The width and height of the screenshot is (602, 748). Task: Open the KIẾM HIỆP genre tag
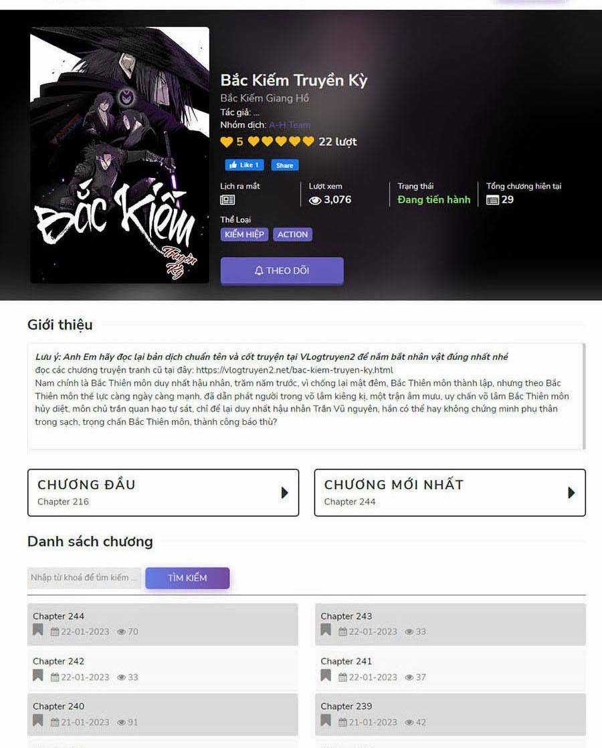click(x=244, y=234)
